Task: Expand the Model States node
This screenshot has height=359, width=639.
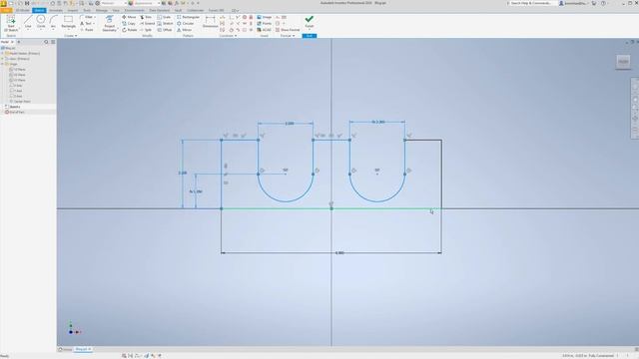Action: 2,53
